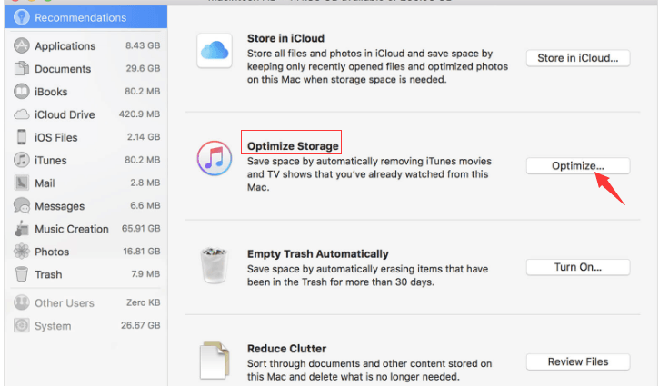Open Store in iCloud options

pyautogui.click(x=578, y=58)
